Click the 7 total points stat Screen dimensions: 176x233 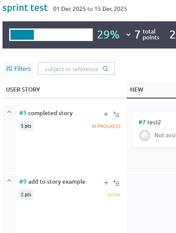[147, 34]
